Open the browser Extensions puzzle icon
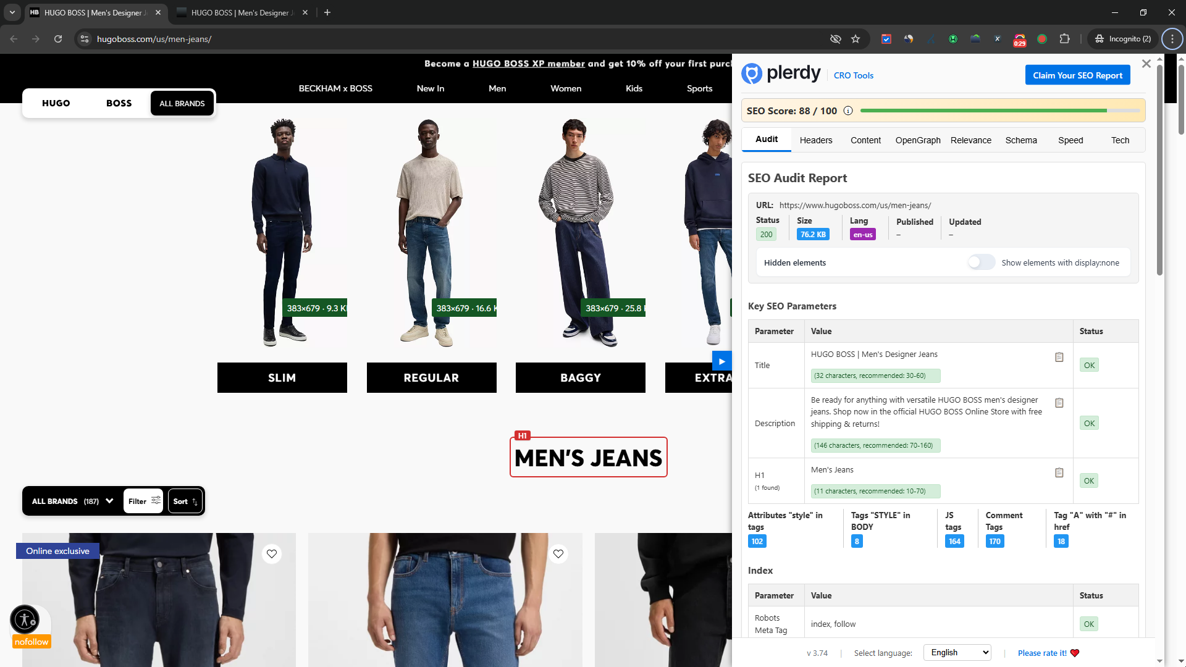Screen dimensions: 1186x667 (x=1064, y=39)
